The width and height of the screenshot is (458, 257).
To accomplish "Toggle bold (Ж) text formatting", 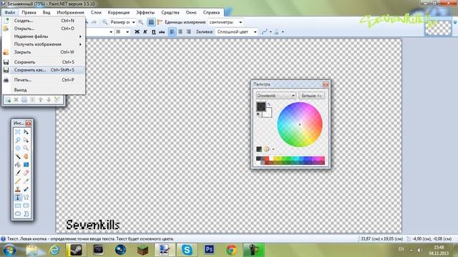I will pos(137,31).
